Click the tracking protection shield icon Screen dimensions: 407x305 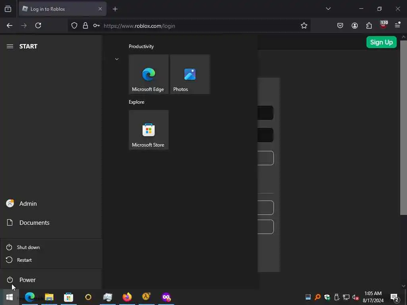pos(74,26)
